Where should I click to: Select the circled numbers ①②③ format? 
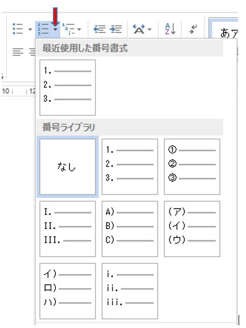pyautogui.click(x=192, y=167)
